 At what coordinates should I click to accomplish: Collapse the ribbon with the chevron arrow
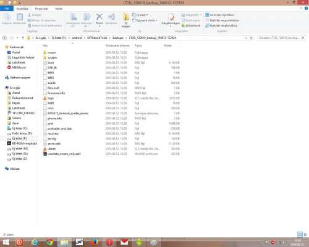click(301, 8)
